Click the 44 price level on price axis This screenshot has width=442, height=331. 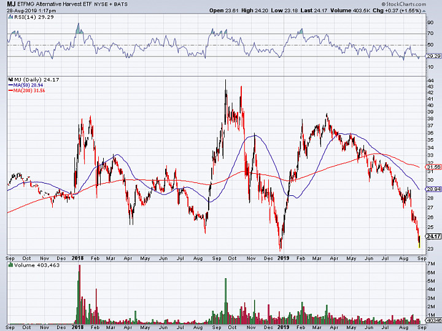pyautogui.click(x=430, y=80)
